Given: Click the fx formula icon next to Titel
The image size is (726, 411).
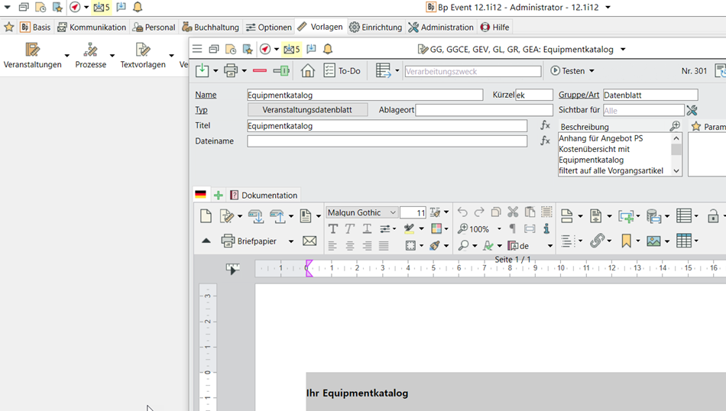Looking at the screenshot, I should tap(545, 125).
